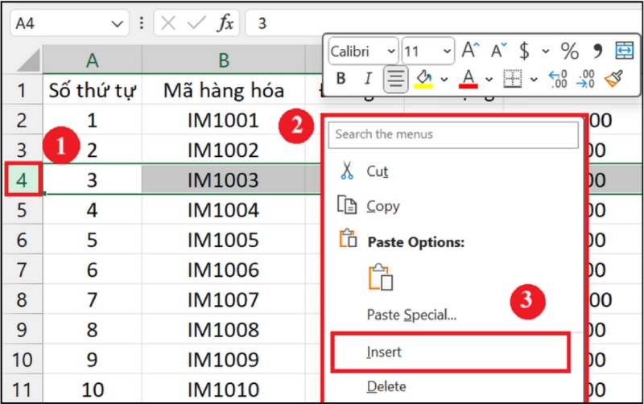Apply Accounting Number Format dollar icon
The height and width of the screenshot is (404, 644).
525,51
